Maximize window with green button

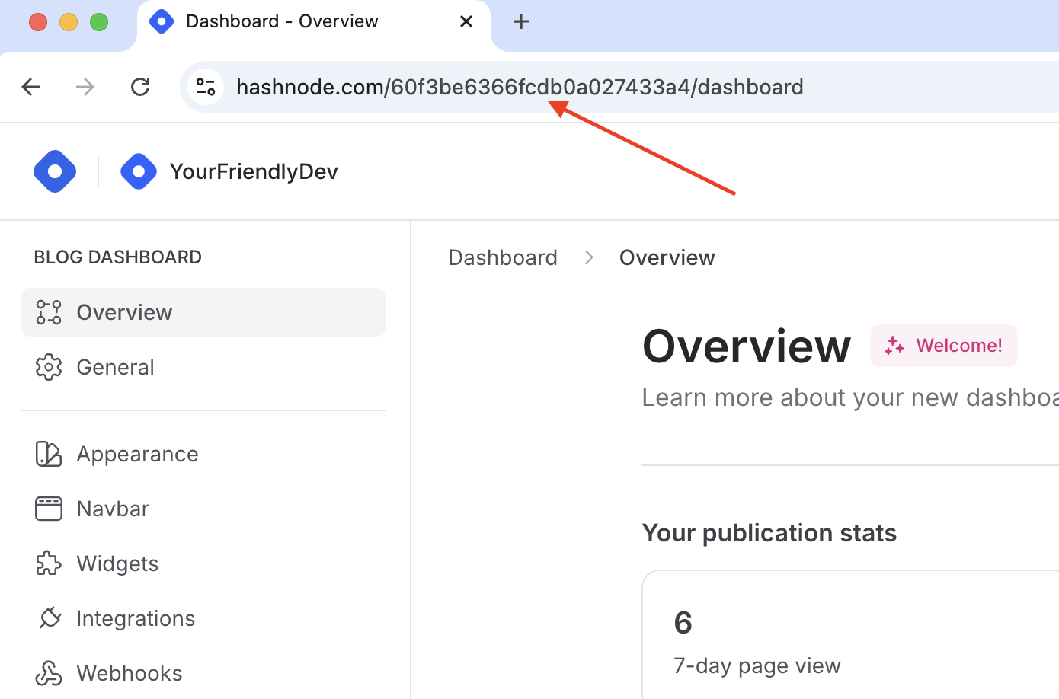pyautogui.click(x=99, y=22)
